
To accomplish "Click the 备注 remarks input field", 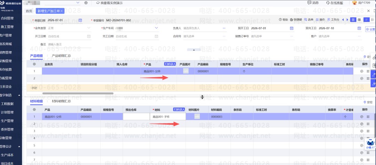I will (x=69, y=44).
